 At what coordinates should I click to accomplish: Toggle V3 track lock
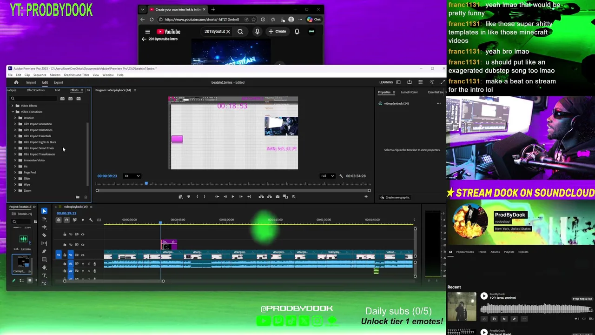[x=65, y=234]
